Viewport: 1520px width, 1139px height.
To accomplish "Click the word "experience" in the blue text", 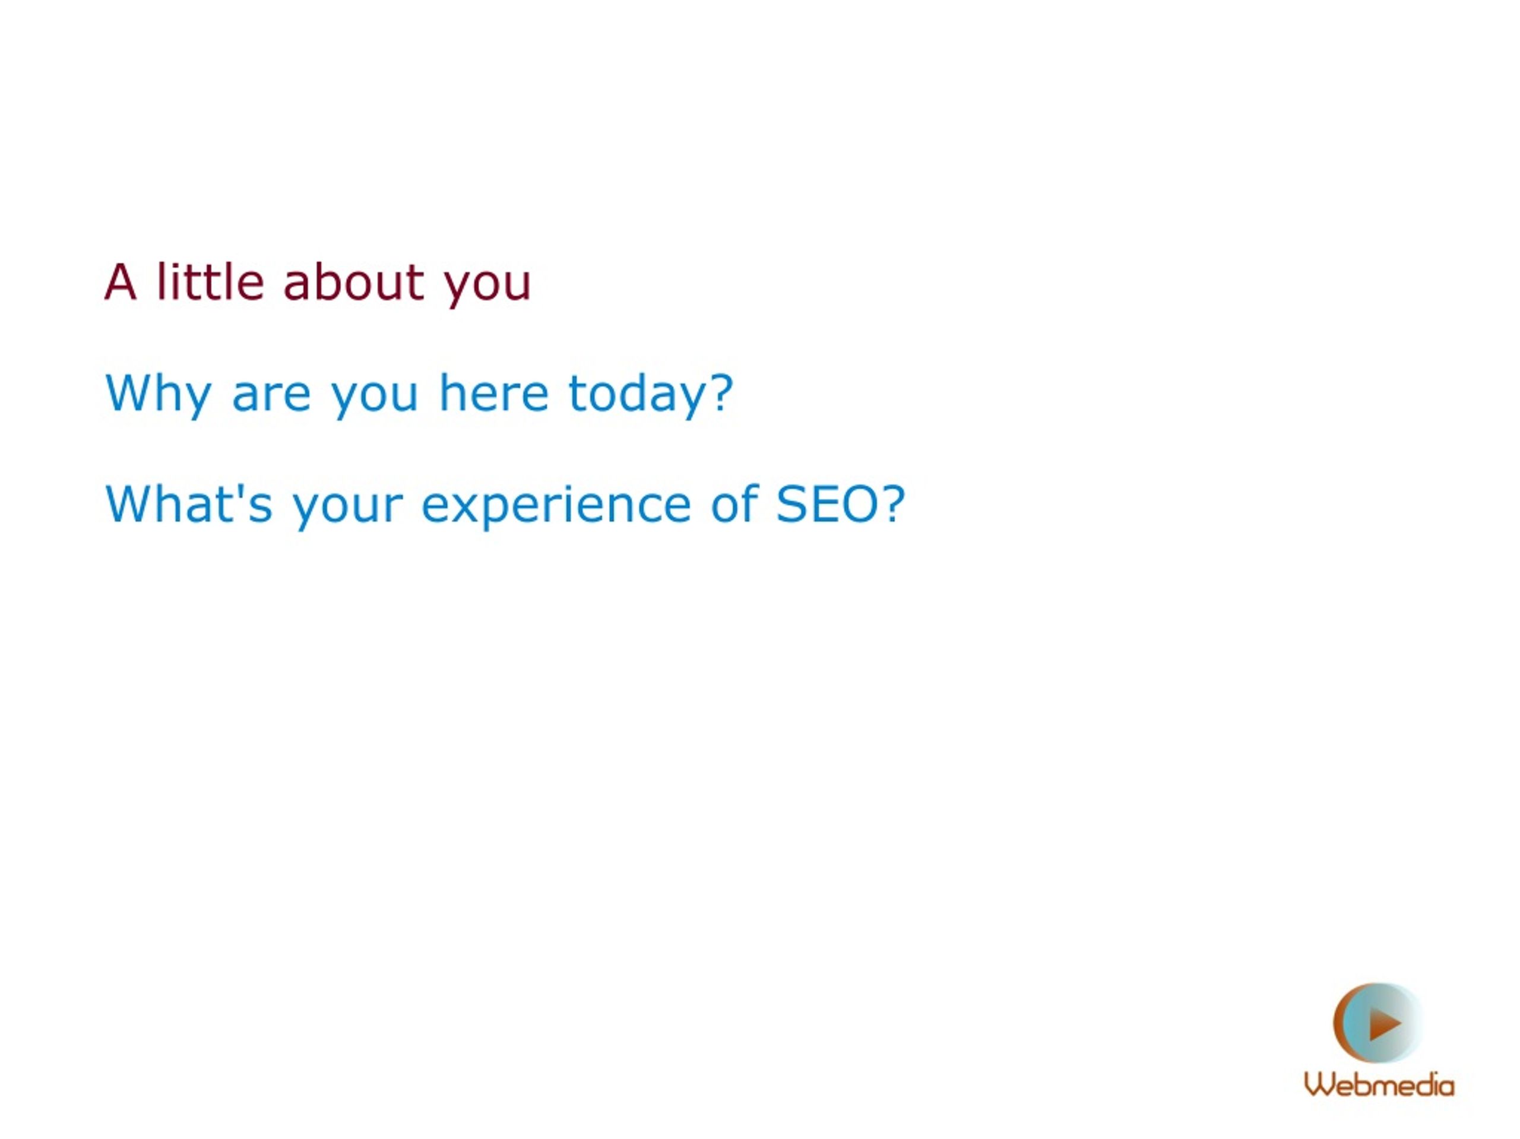I will click(556, 506).
